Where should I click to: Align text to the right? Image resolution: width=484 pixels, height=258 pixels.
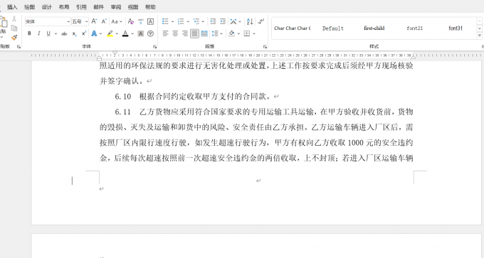pos(184,33)
